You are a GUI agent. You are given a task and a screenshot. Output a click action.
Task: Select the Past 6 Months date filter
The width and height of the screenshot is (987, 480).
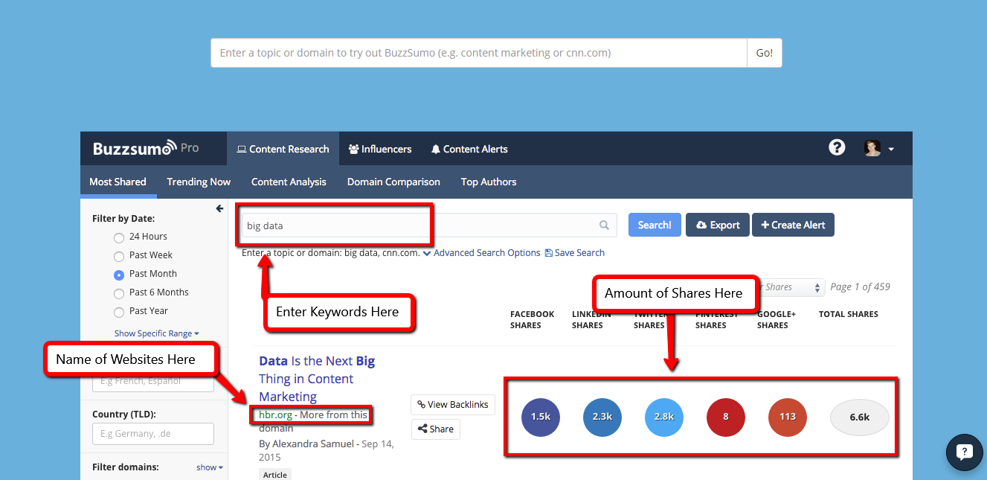pos(119,293)
